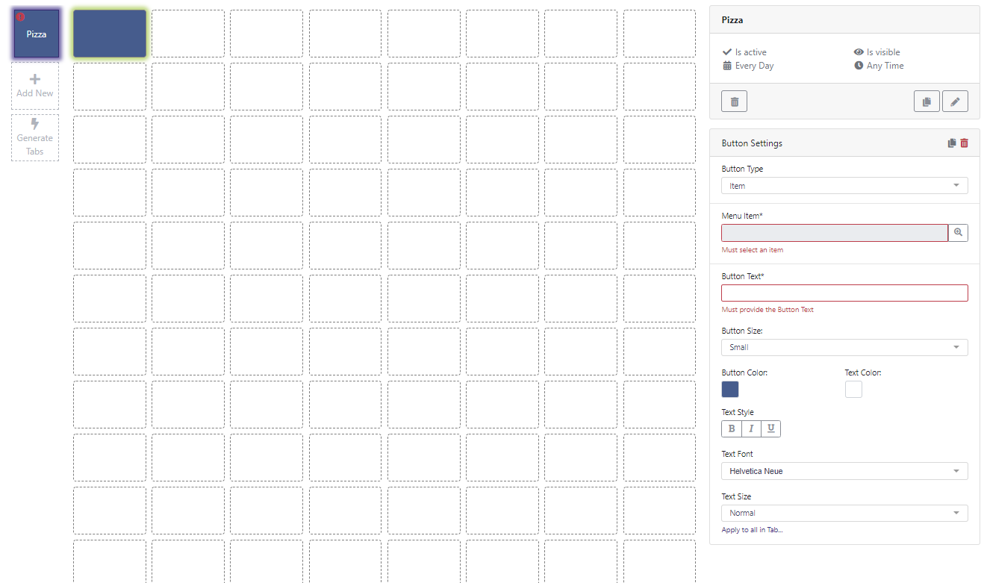
Task: Delete the Pizza tab using trash icon
Action: coord(734,101)
